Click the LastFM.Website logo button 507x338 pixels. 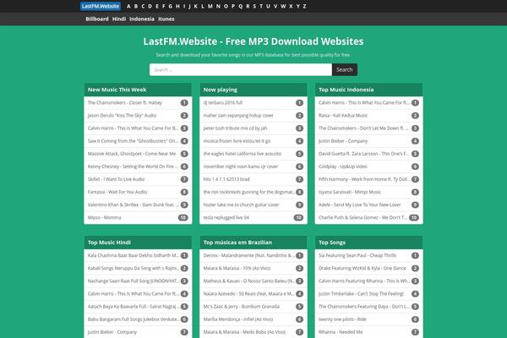pos(101,6)
